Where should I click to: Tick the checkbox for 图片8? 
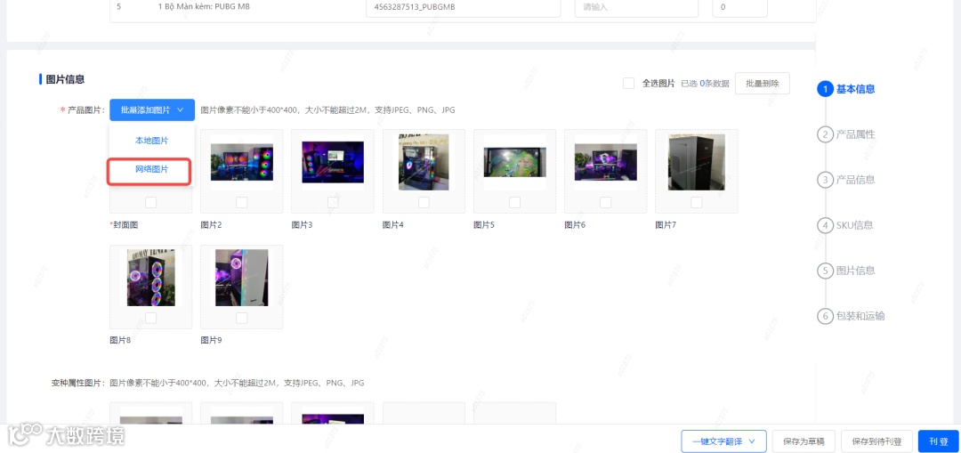pyautogui.click(x=150, y=318)
